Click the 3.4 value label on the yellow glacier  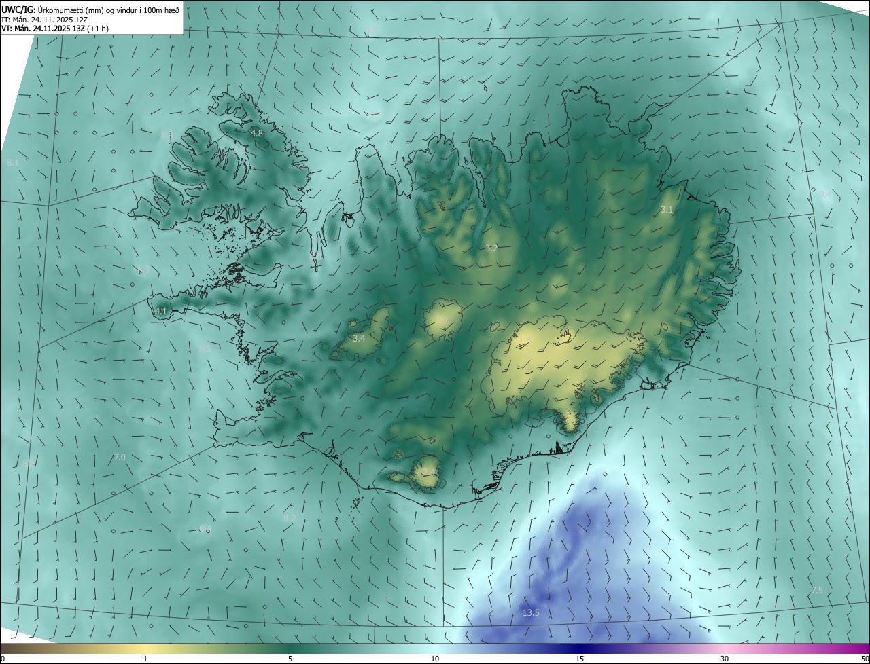click(360, 337)
